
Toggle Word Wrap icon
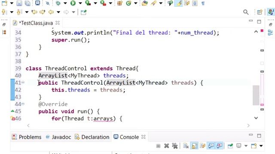pyautogui.click(x=187, y=3)
